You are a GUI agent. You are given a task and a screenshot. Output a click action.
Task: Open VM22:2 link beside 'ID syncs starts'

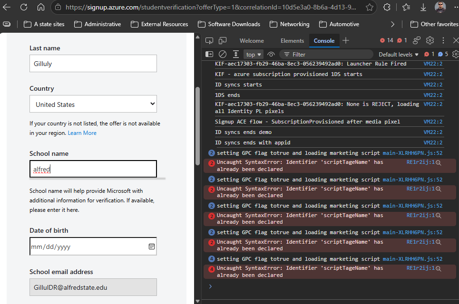pos(433,85)
